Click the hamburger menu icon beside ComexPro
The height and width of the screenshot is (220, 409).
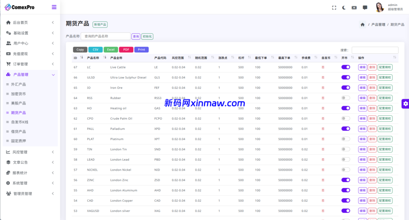[x=54, y=7]
